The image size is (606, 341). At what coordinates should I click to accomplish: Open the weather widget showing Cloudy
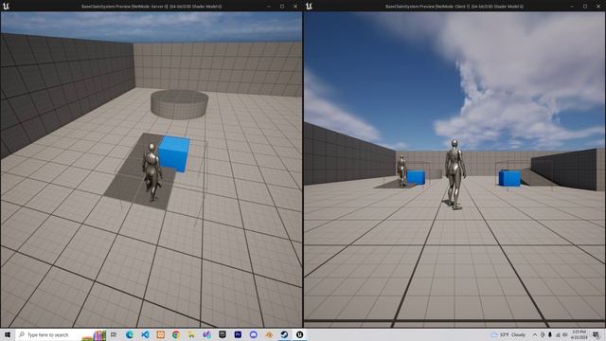tap(508, 334)
